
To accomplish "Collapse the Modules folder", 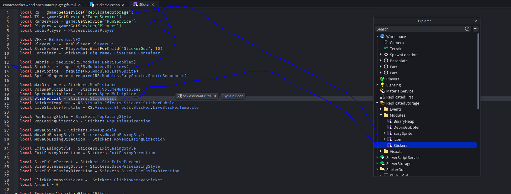I will [x=381, y=115].
